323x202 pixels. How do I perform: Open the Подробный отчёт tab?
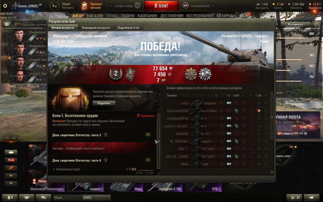click(x=129, y=27)
